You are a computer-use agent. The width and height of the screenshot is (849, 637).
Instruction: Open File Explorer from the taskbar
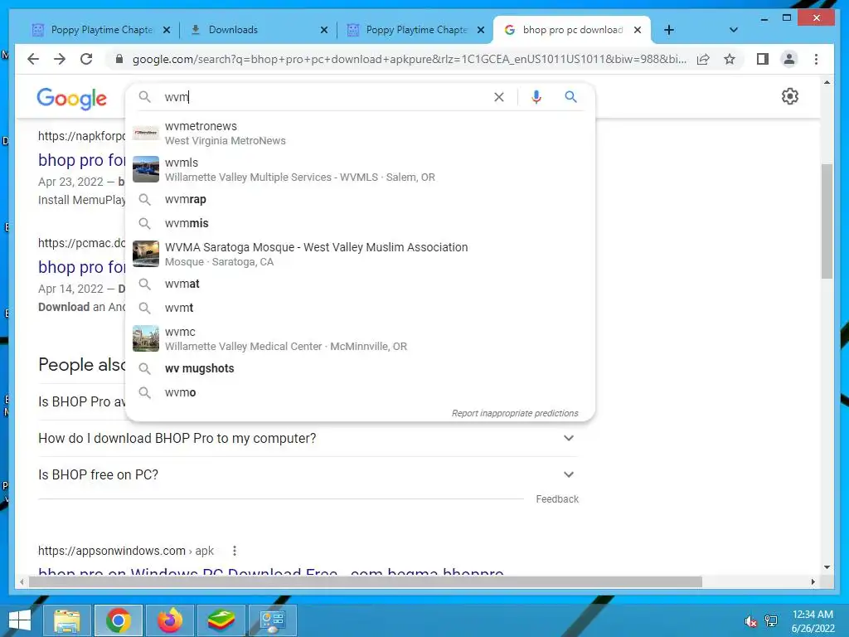point(66,620)
